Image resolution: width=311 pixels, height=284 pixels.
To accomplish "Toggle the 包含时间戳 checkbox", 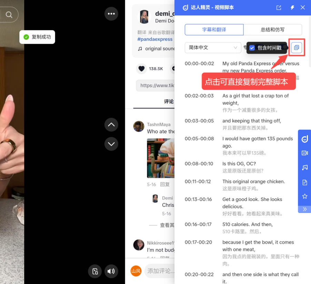I will tap(252, 48).
